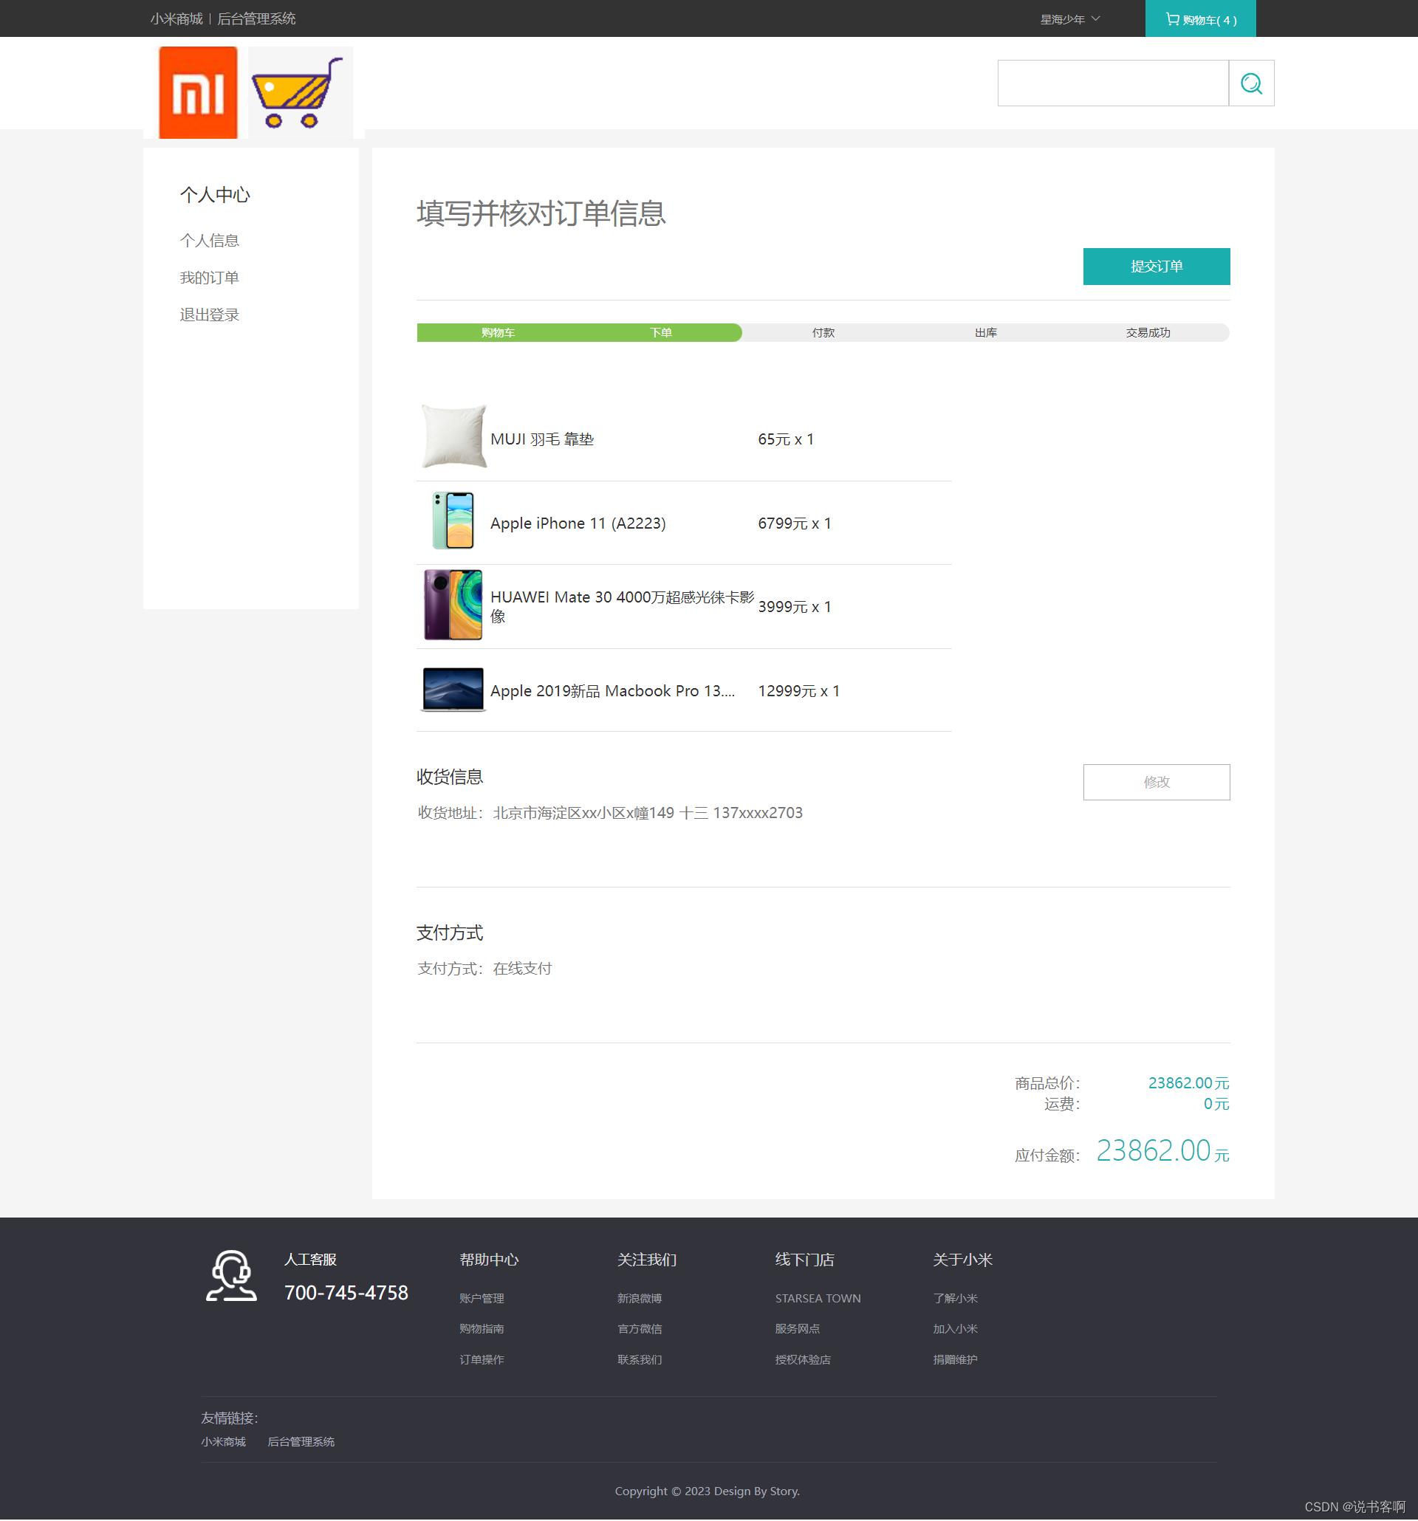Screen dimensions: 1418x1521
Task: Open 购物指南 footer link
Action: click(482, 1329)
